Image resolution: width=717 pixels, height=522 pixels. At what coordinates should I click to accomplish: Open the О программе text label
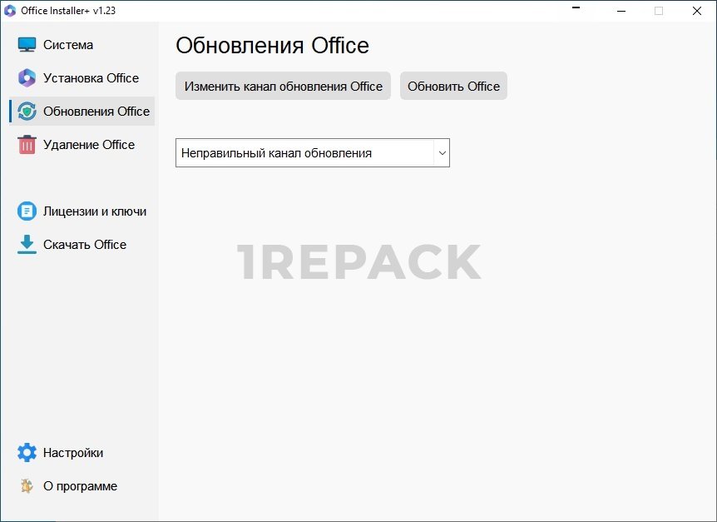pyautogui.click(x=80, y=486)
